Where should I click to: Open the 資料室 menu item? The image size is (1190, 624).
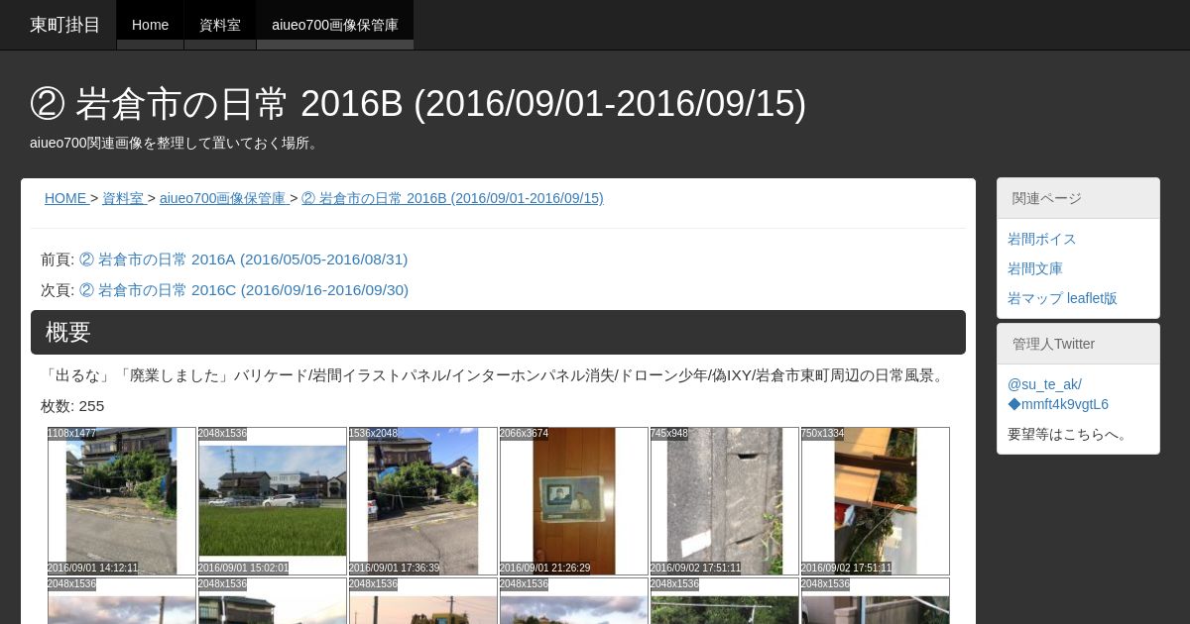[x=220, y=25]
